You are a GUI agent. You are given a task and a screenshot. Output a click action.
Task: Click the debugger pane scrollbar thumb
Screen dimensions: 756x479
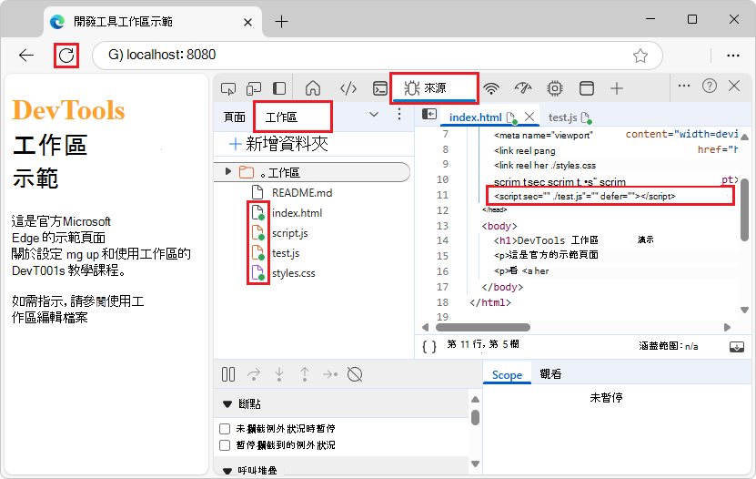pos(476,417)
